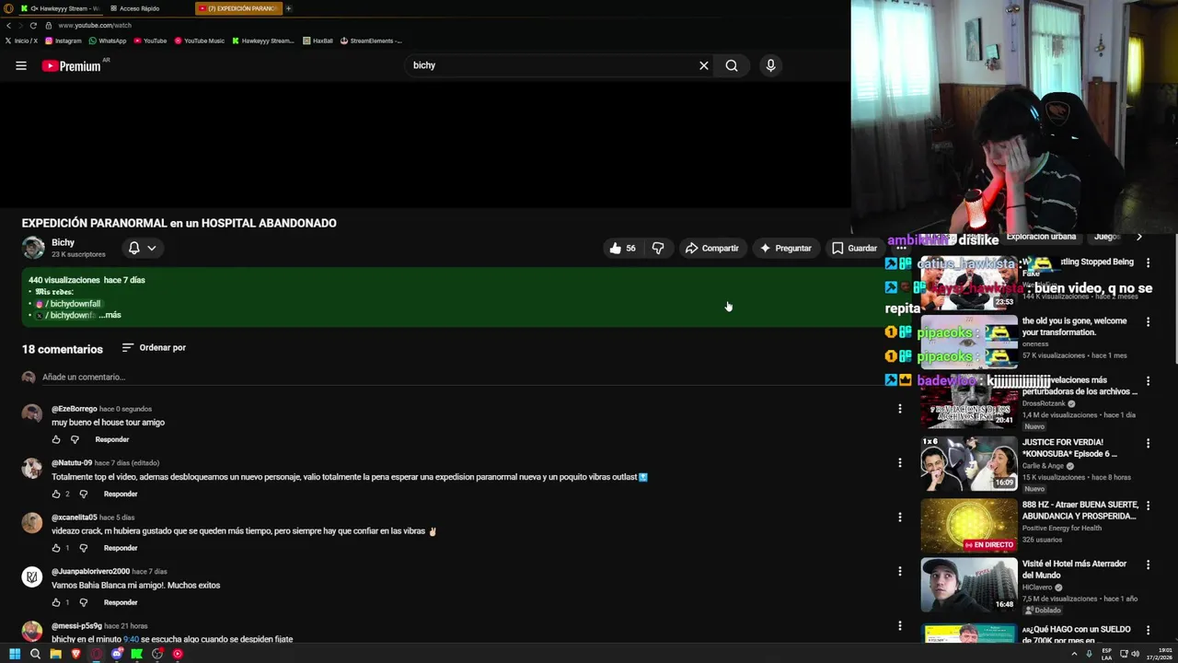Image resolution: width=1178 pixels, height=663 pixels.
Task: Toggle the channel notification bell
Action: 134,248
